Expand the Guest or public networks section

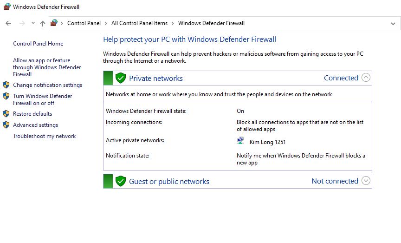coord(366,181)
